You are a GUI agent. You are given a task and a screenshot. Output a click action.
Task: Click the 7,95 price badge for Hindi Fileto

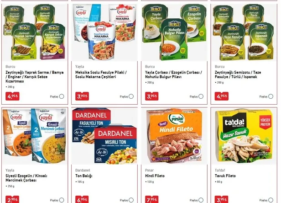[x=152, y=200]
